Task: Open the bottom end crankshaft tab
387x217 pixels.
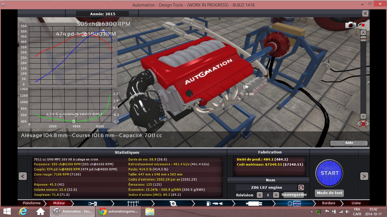Action: click(92, 203)
